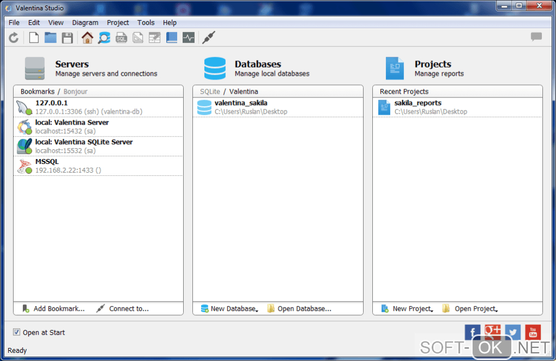The width and height of the screenshot is (556, 361).
Task: Open the Google Plus social icon
Action: coord(493,332)
